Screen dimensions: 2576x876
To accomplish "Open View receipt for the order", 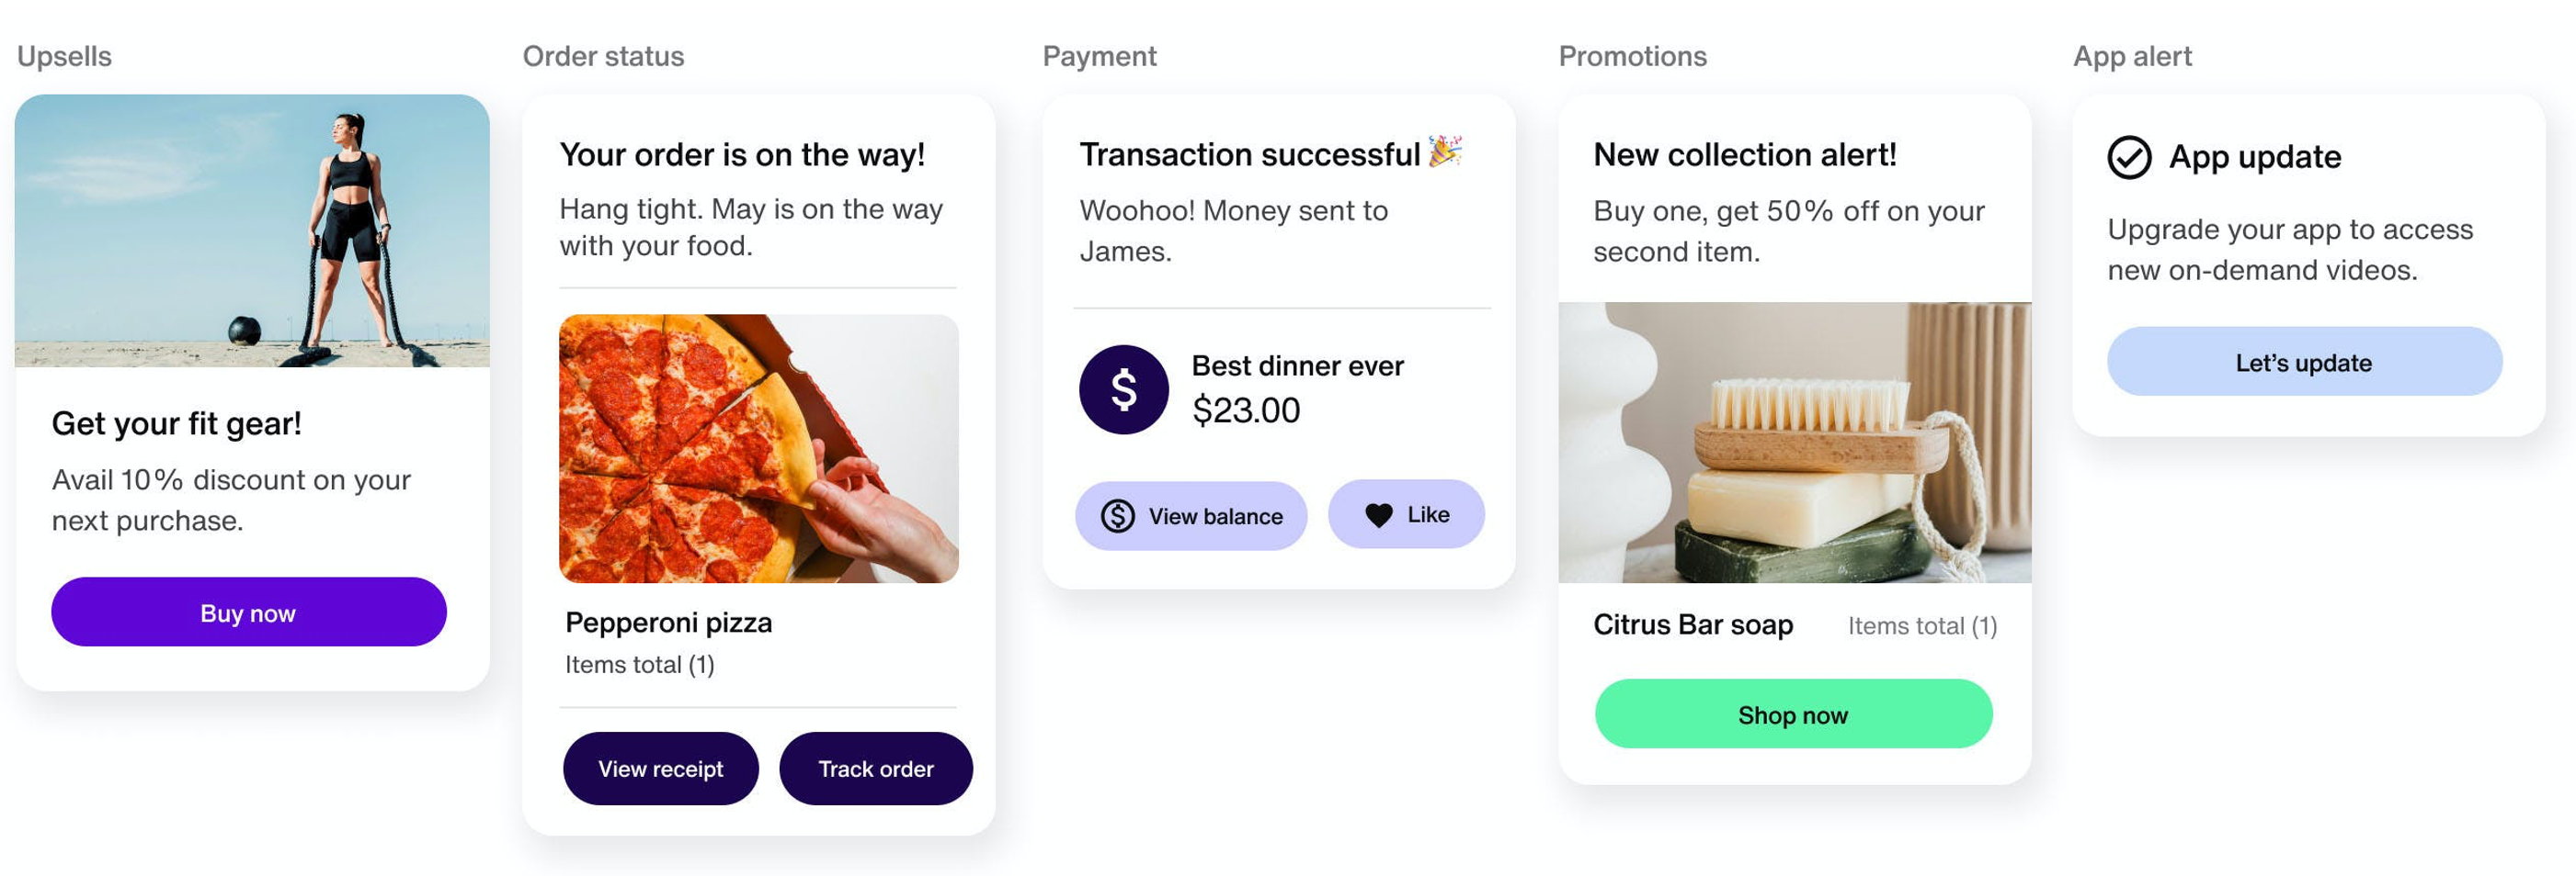I will 660,769.
